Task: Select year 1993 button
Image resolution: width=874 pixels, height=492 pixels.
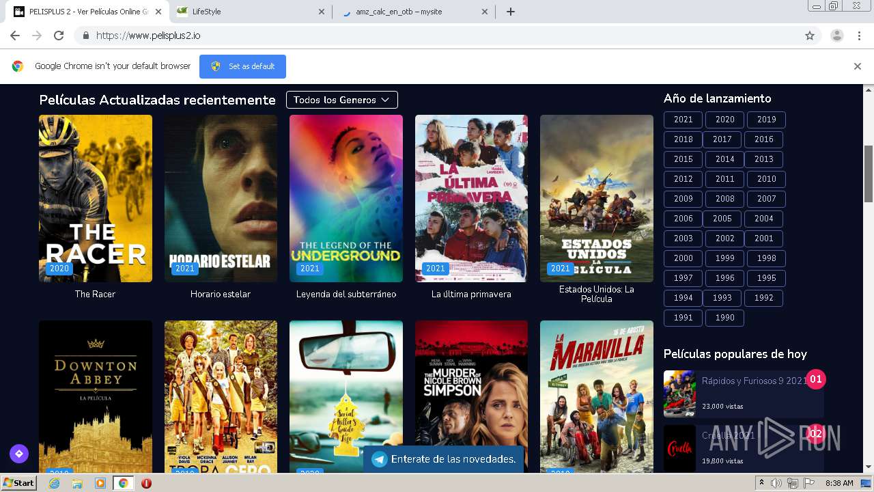Action: tap(722, 298)
